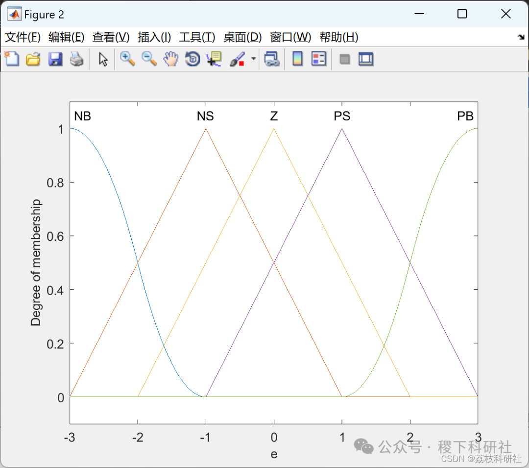Activate the Zoom In magnifier tool
This screenshot has width=529, height=468.
(x=127, y=59)
